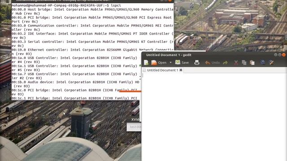
Task: Click inside the gedit text editing area
Action: [214, 117]
